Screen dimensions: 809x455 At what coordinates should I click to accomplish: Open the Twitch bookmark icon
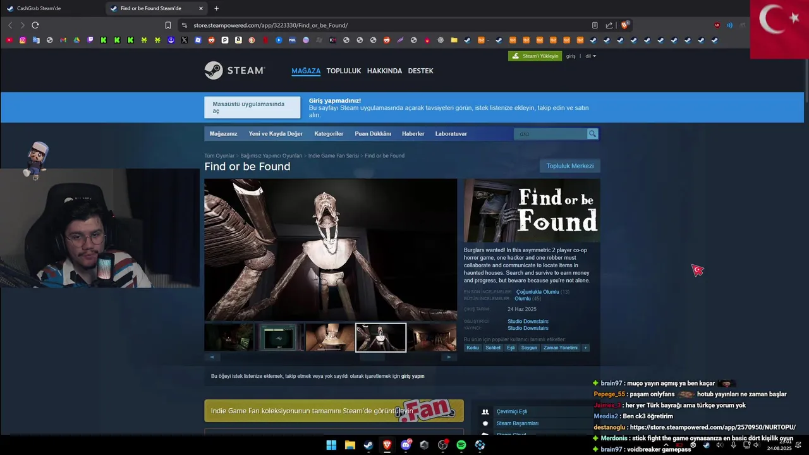[90, 40]
